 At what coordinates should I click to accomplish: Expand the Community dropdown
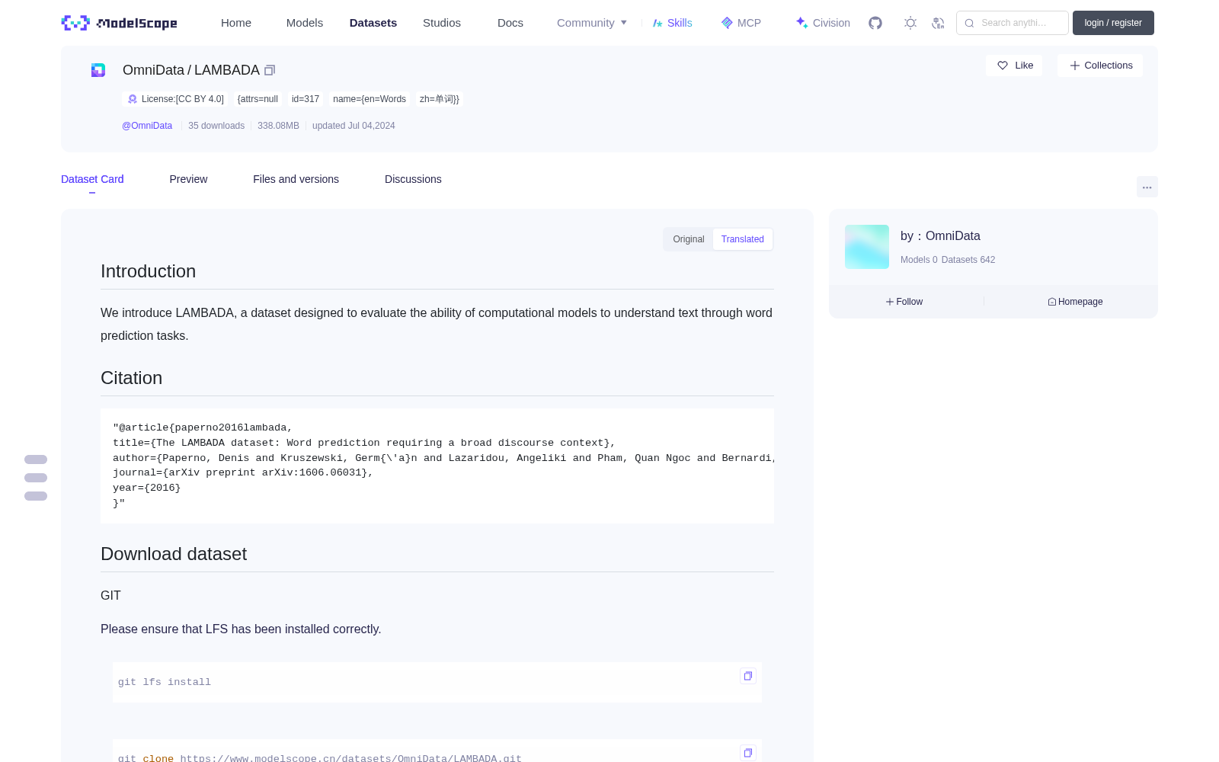point(592,23)
